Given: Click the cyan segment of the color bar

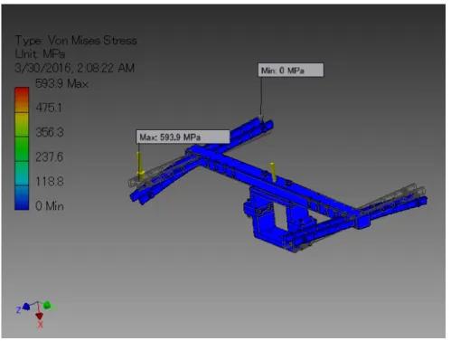Looking at the screenshot, I should (x=22, y=174).
